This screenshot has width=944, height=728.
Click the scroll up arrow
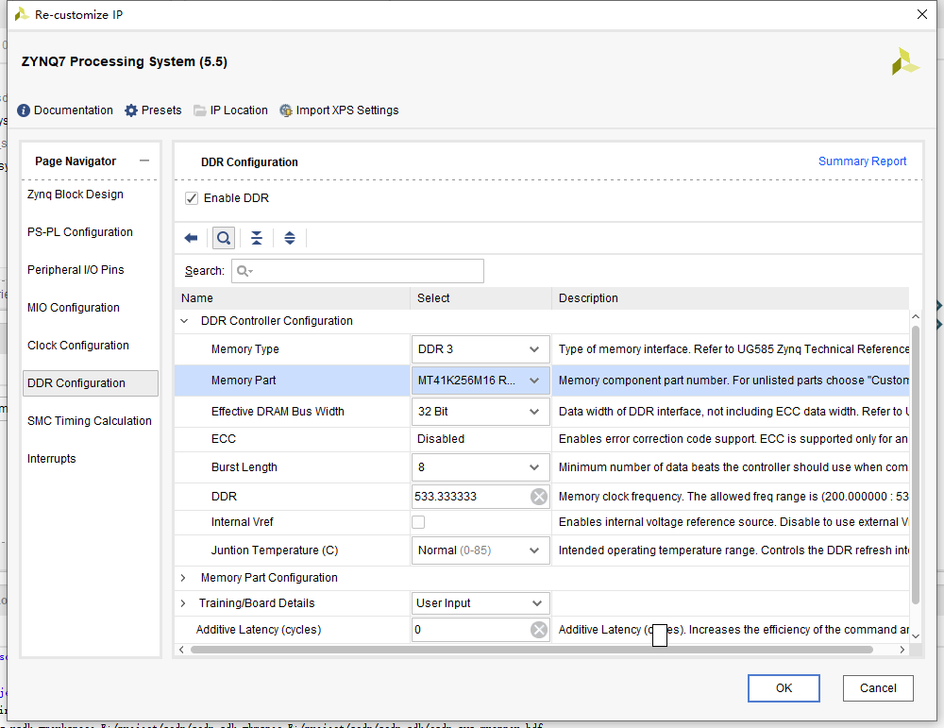tap(916, 316)
